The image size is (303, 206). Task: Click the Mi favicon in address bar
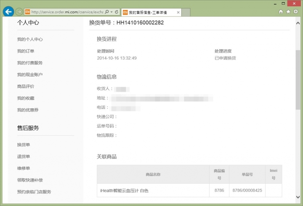click(x=28, y=12)
